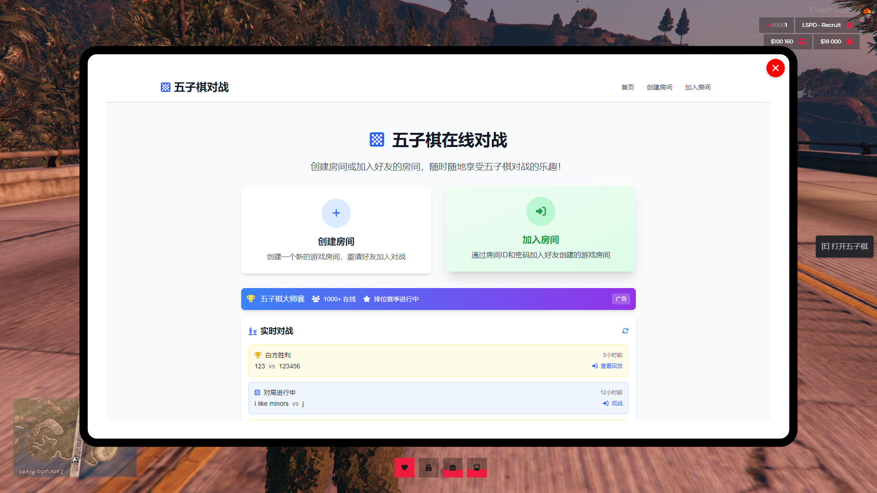The image size is (877, 493).
Task: Click the blue plus icon for creating room
Action: [336, 213]
